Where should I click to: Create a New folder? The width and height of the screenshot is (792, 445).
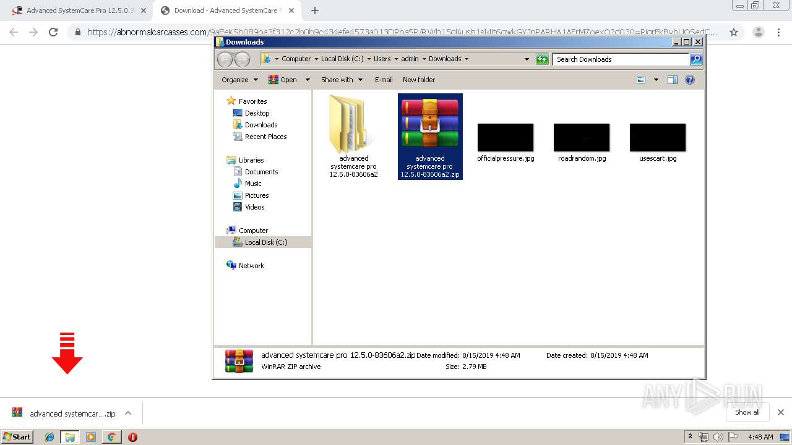tap(419, 80)
